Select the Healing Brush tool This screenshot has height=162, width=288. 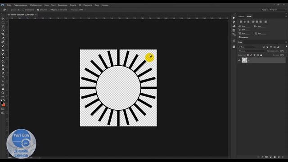[3, 42]
